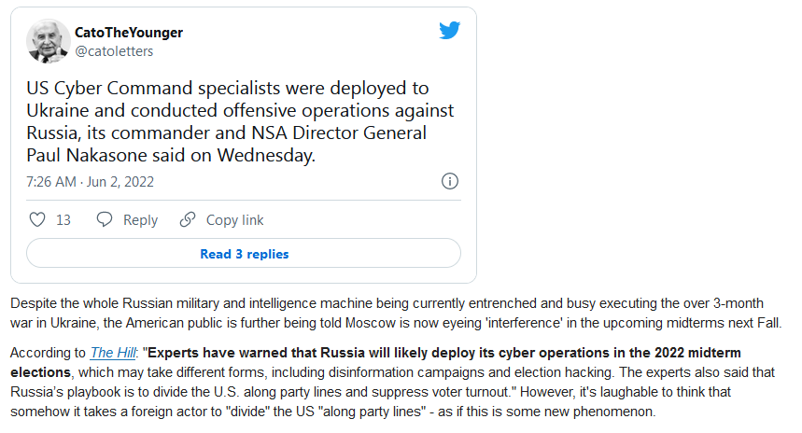Screen dimensions: 802x433
Task: Click the reply speech bubble icon
Action: [x=105, y=220]
